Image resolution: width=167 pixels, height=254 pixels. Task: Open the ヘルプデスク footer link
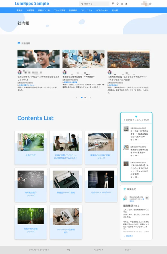click(98, 250)
